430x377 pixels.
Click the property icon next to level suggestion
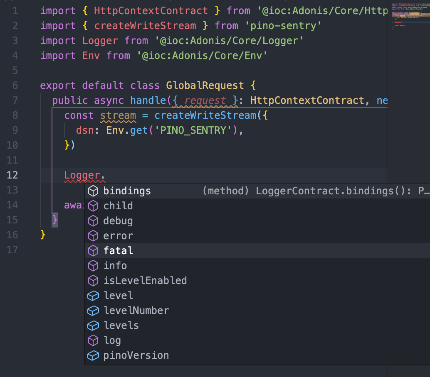(x=93, y=295)
